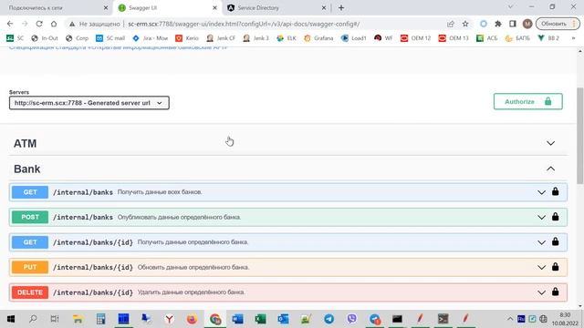This screenshot has width=584, height=328.
Task: Go back to the previous page
Action: 10,24
